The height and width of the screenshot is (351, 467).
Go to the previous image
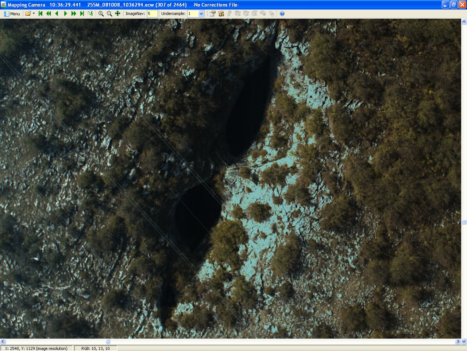[57, 13]
